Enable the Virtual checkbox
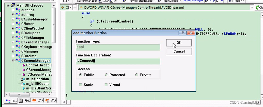This screenshot has width=263, height=107. click(x=106, y=85)
